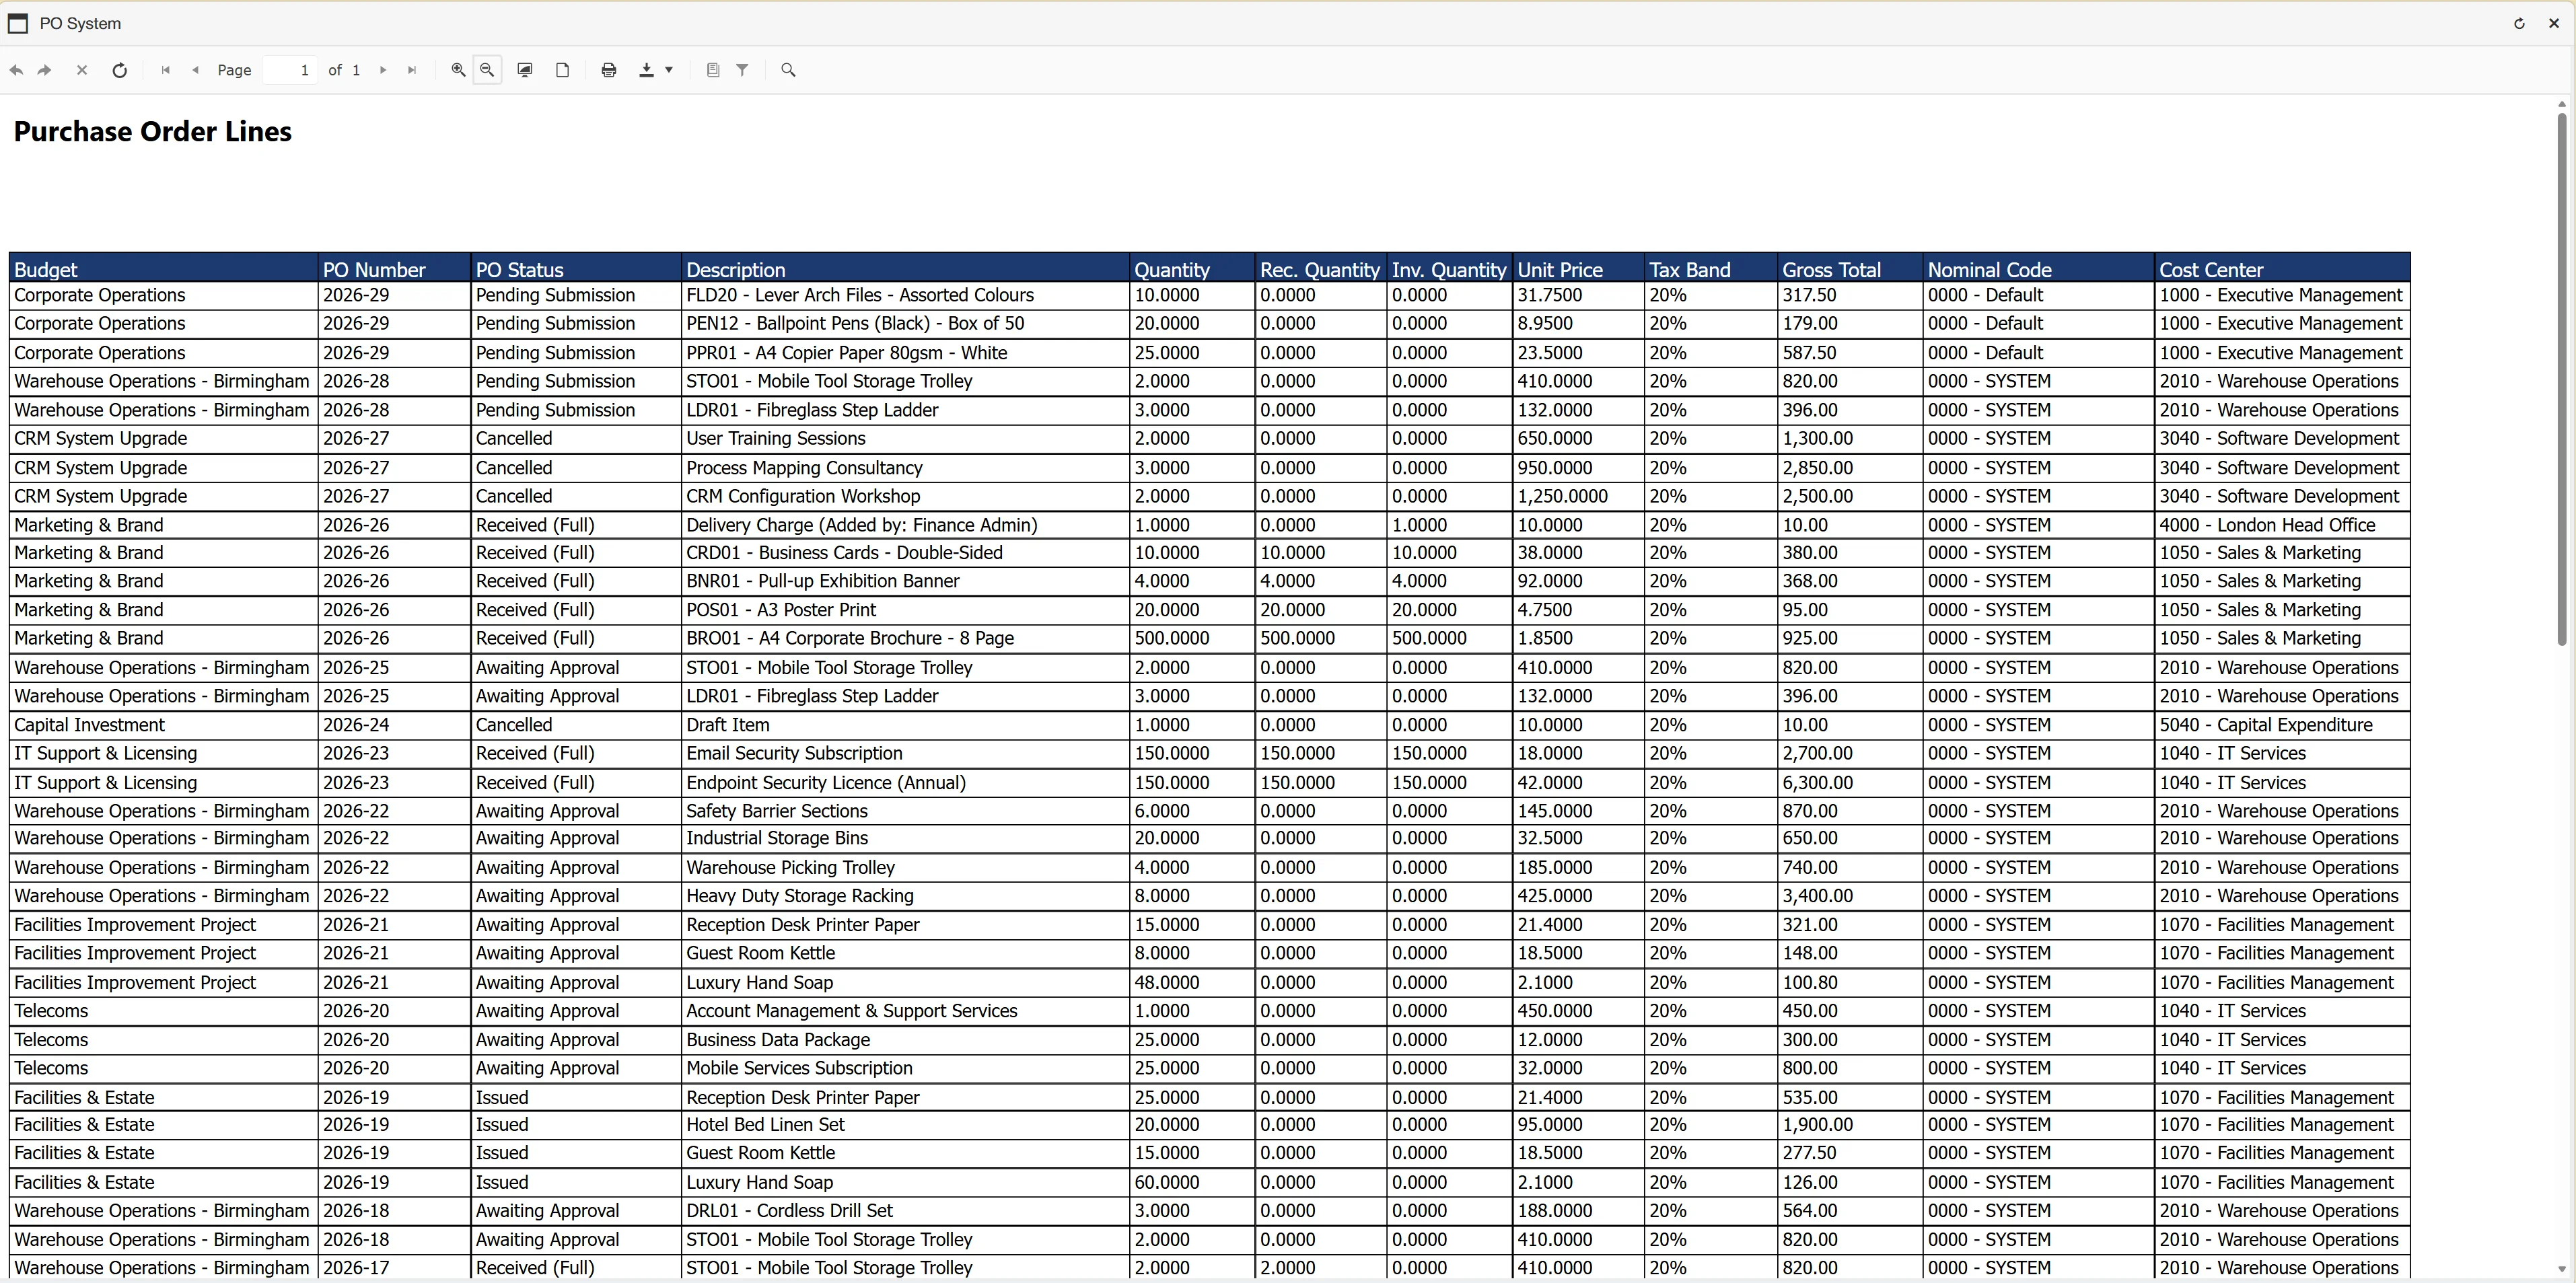The height and width of the screenshot is (1283, 2576).
Task: Click the 'Heavy Duty Storage Racking' cell
Action: click(905, 896)
